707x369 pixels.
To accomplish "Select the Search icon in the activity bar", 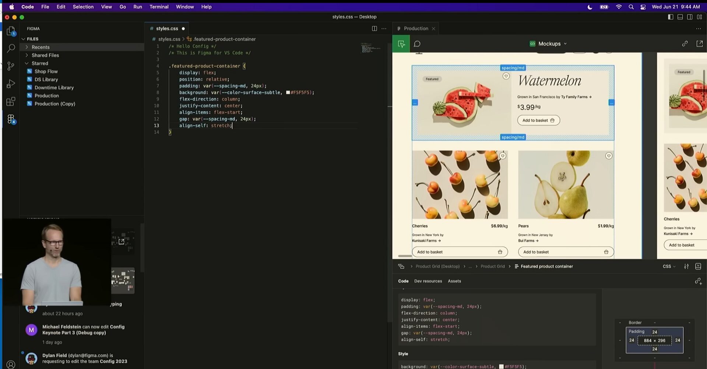I will pyautogui.click(x=11, y=48).
